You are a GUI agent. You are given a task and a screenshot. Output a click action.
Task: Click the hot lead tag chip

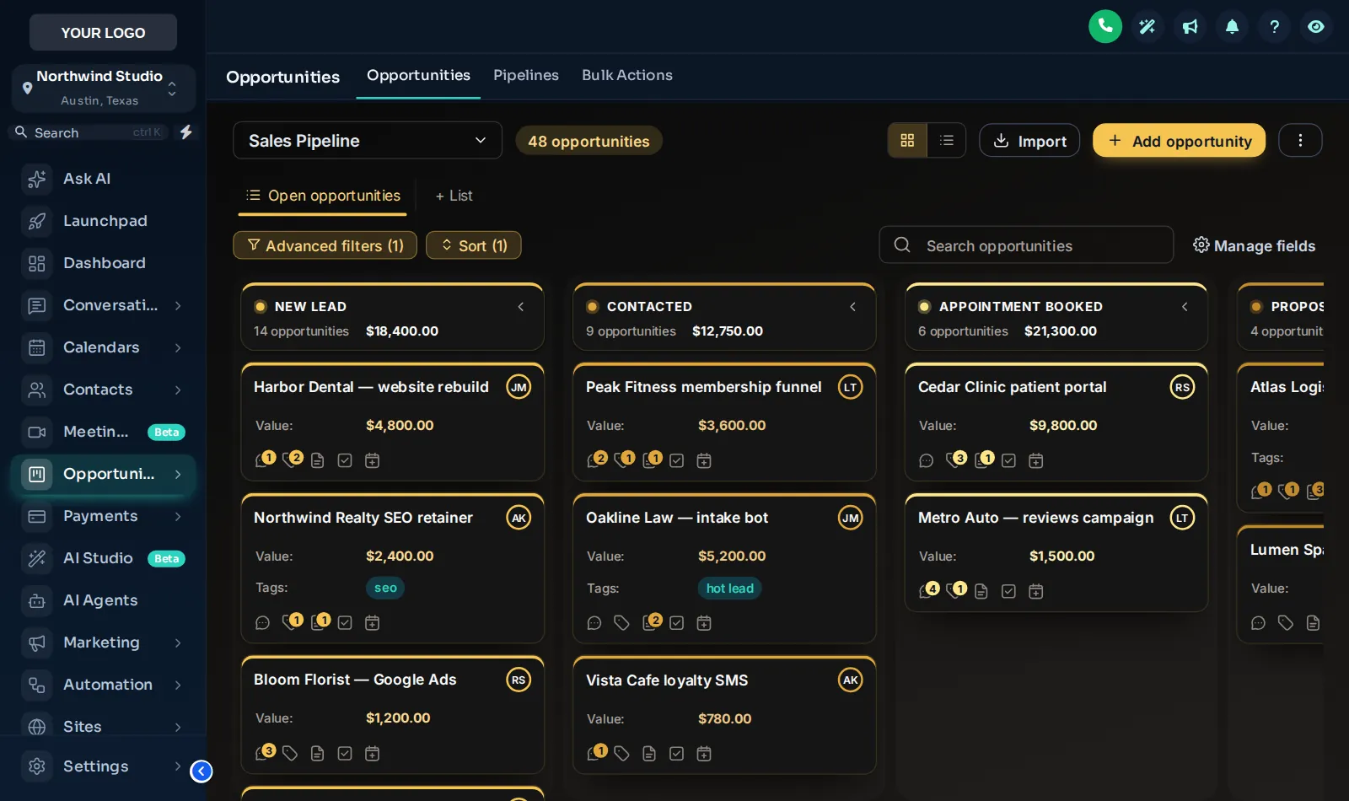point(729,588)
